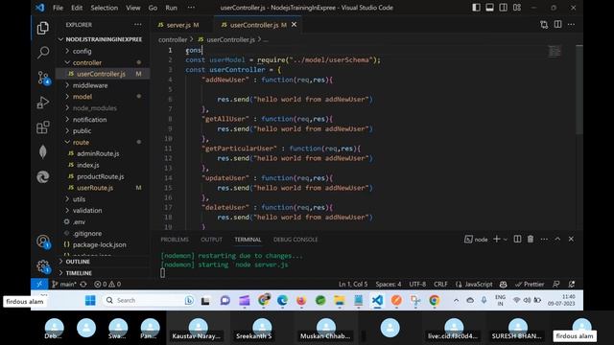Open the Selection menu

pos(105,8)
